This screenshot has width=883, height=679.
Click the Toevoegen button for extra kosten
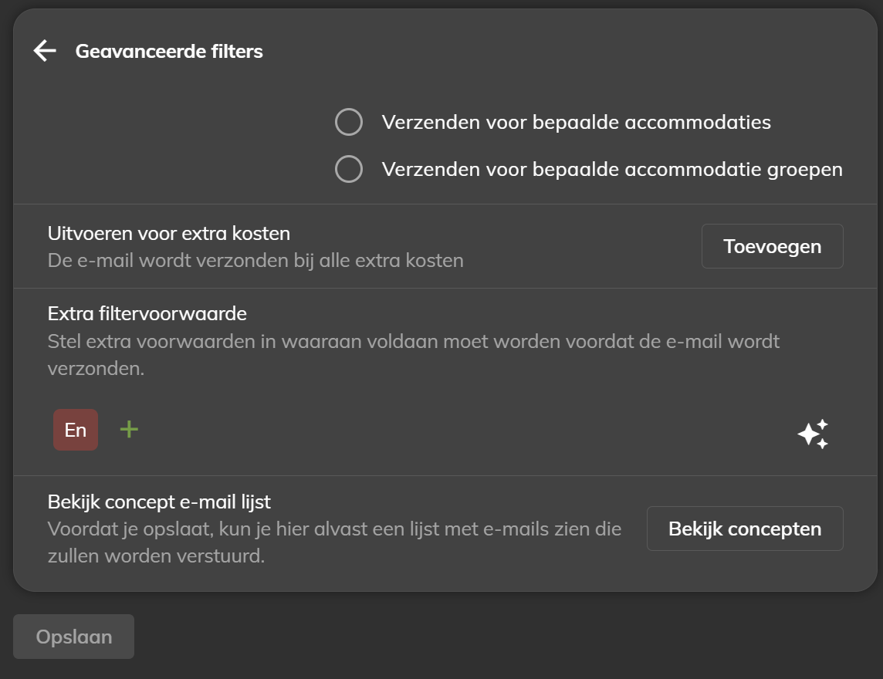tap(772, 246)
